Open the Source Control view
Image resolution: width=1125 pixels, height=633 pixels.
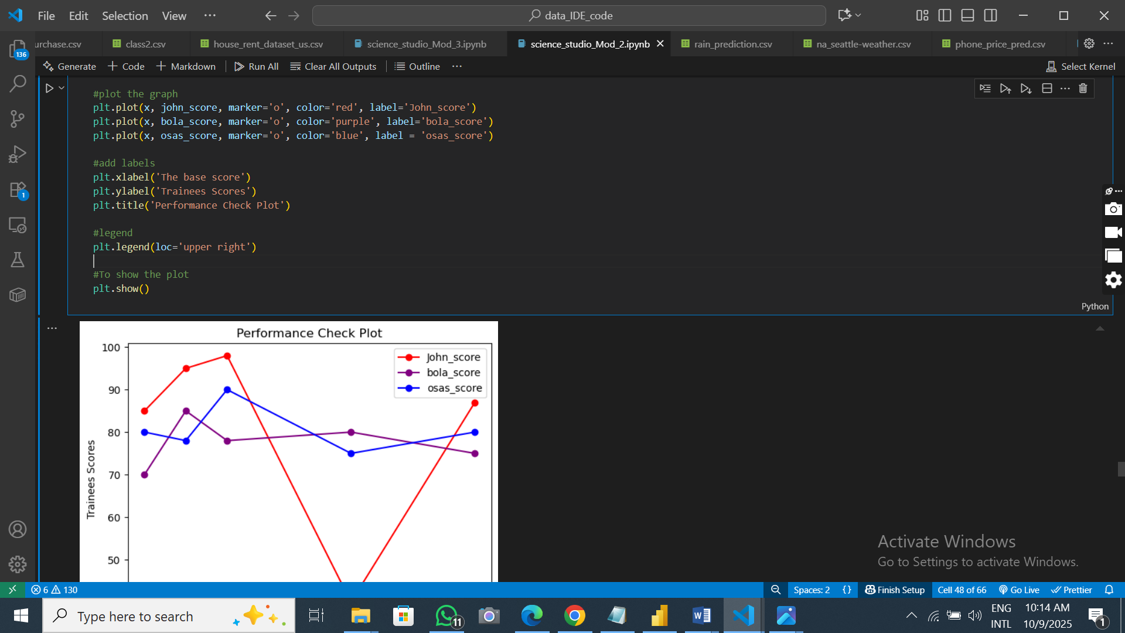point(18,119)
